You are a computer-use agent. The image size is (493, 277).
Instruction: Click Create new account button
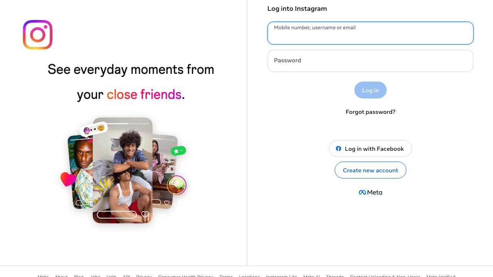point(371,170)
